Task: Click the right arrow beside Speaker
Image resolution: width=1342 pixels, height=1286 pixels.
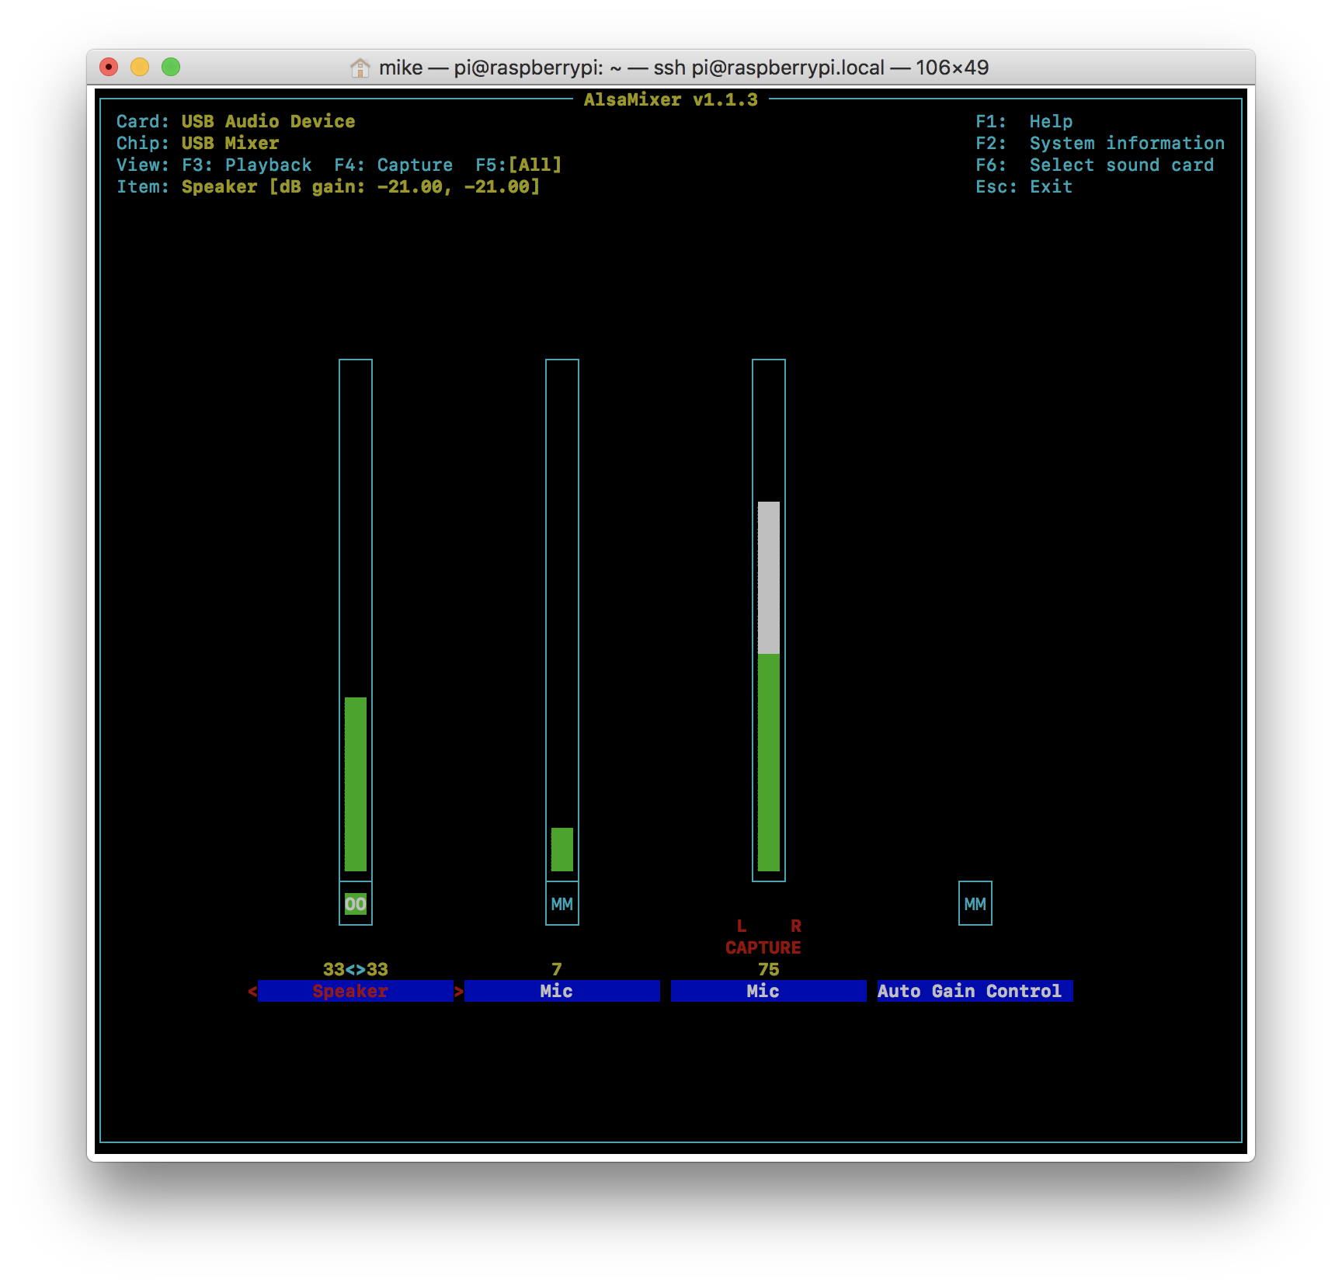Action: click(459, 991)
